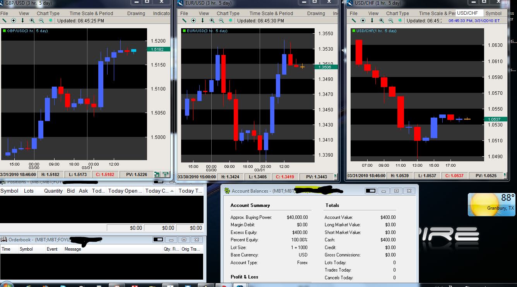The height and width of the screenshot is (287, 517).
Task: Select the line drawing tool in USD/CHF chart
Action: (354, 20)
